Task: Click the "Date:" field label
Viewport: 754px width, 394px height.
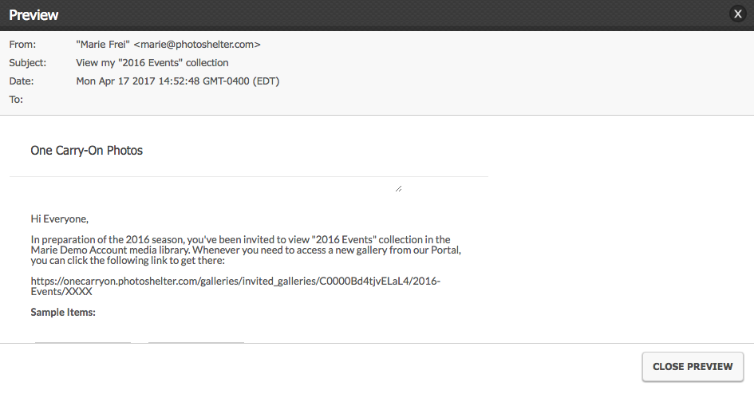Action: tap(22, 81)
